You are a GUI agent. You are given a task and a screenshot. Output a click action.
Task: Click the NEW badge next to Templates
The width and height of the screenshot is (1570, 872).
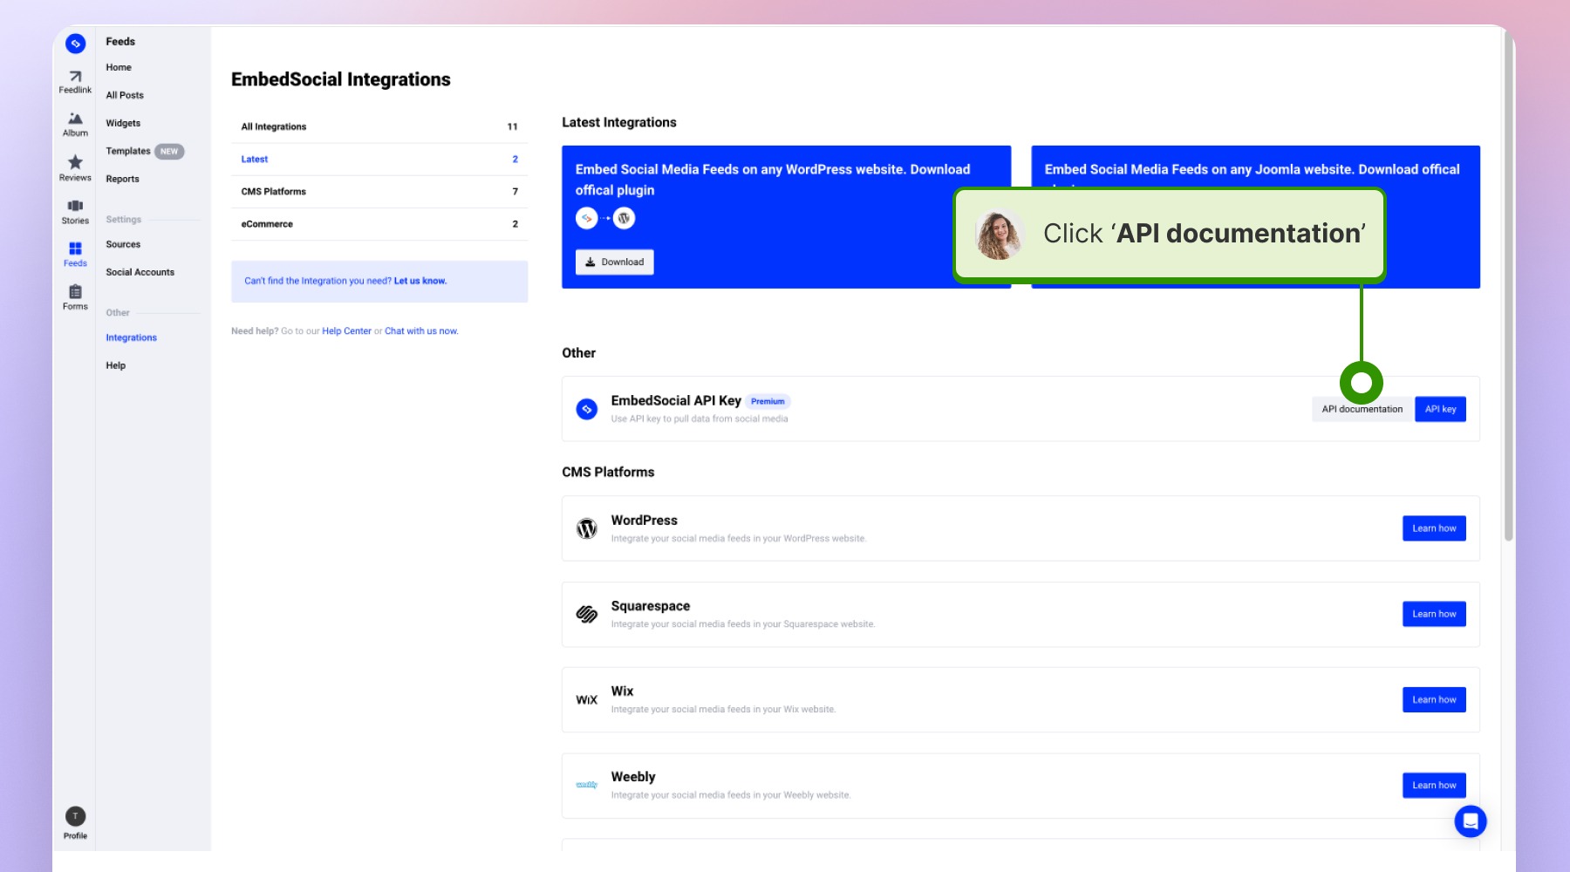169,152
